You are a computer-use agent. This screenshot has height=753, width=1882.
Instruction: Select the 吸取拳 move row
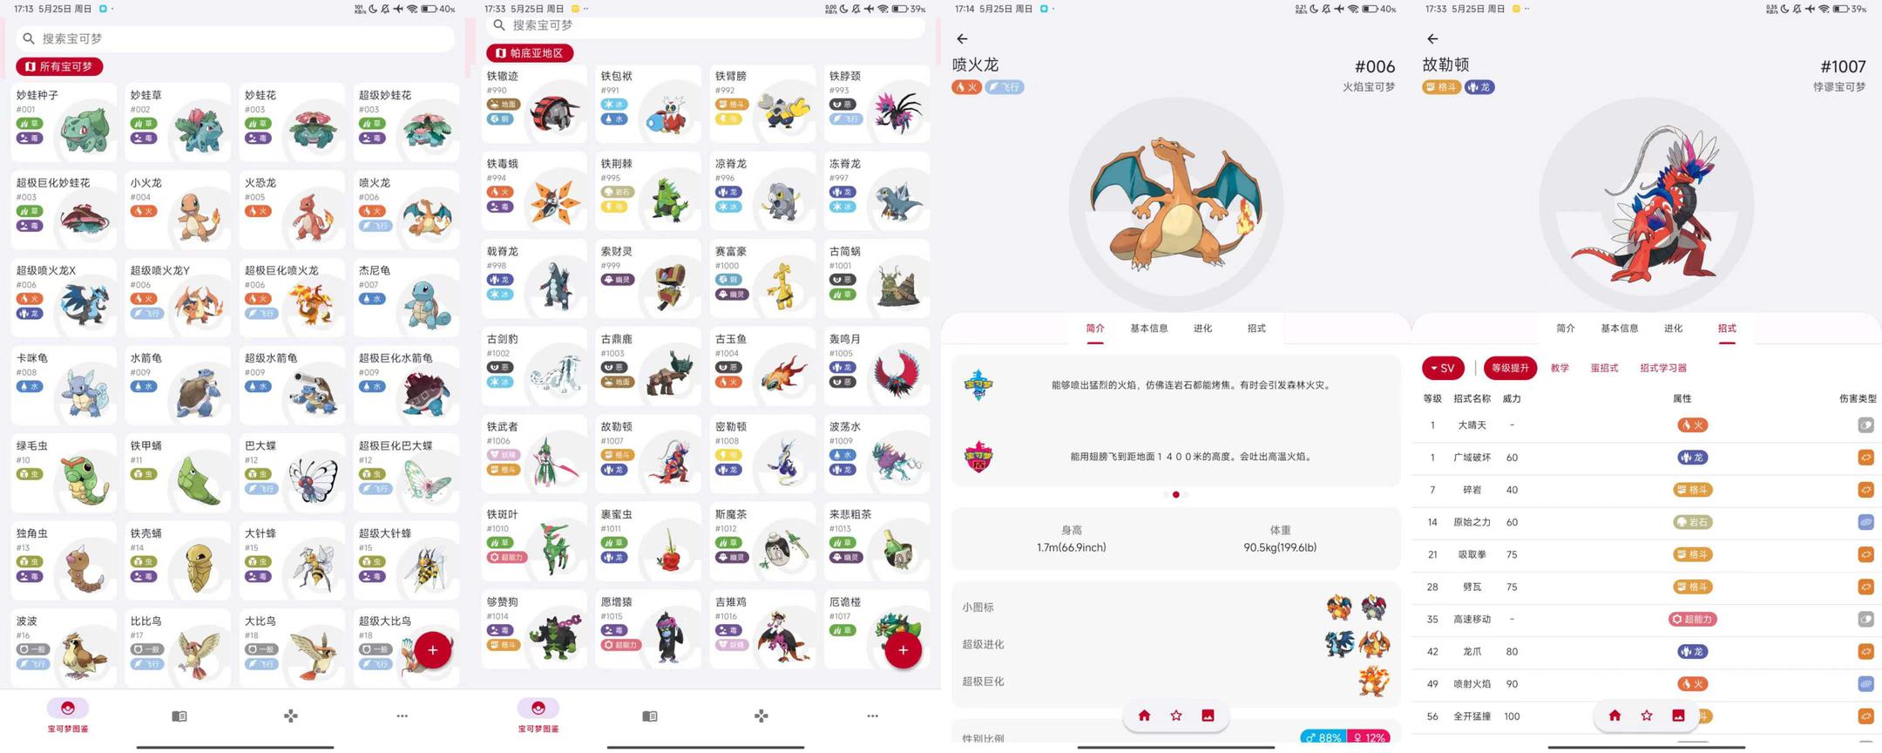(1647, 554)
